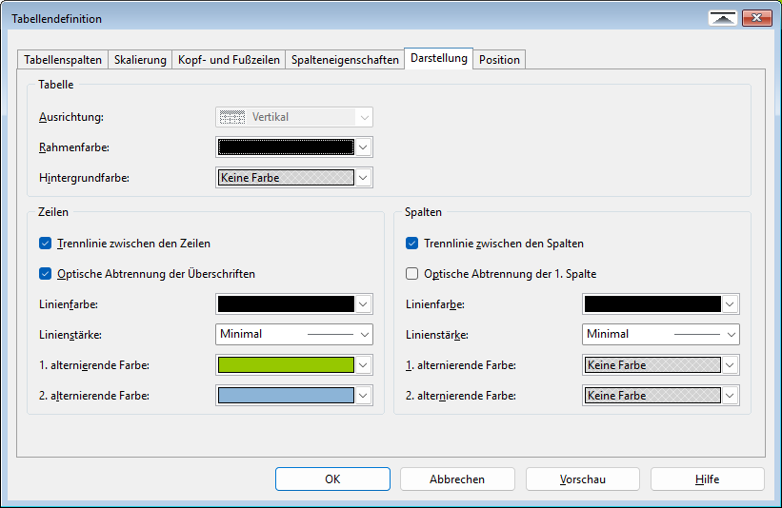This screenshot has height=508, width=782.
Task: Disable Trennlinie zwischen den Zeilen checkbox
Action: 47,244
